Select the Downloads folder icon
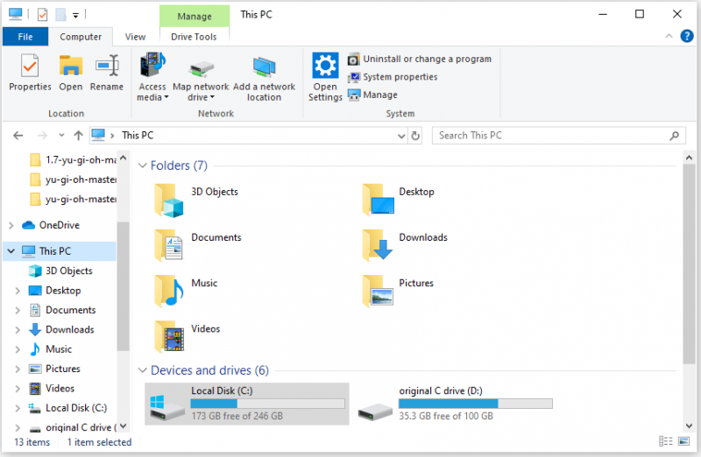 click(378, 245)
